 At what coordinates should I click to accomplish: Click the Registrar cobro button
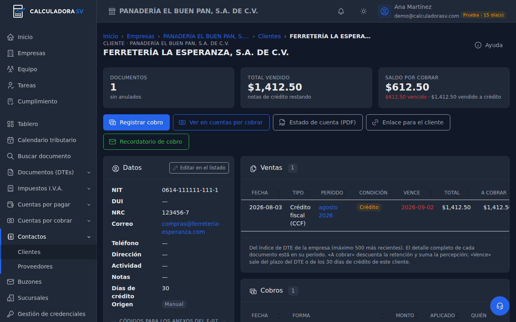point(136,122)
